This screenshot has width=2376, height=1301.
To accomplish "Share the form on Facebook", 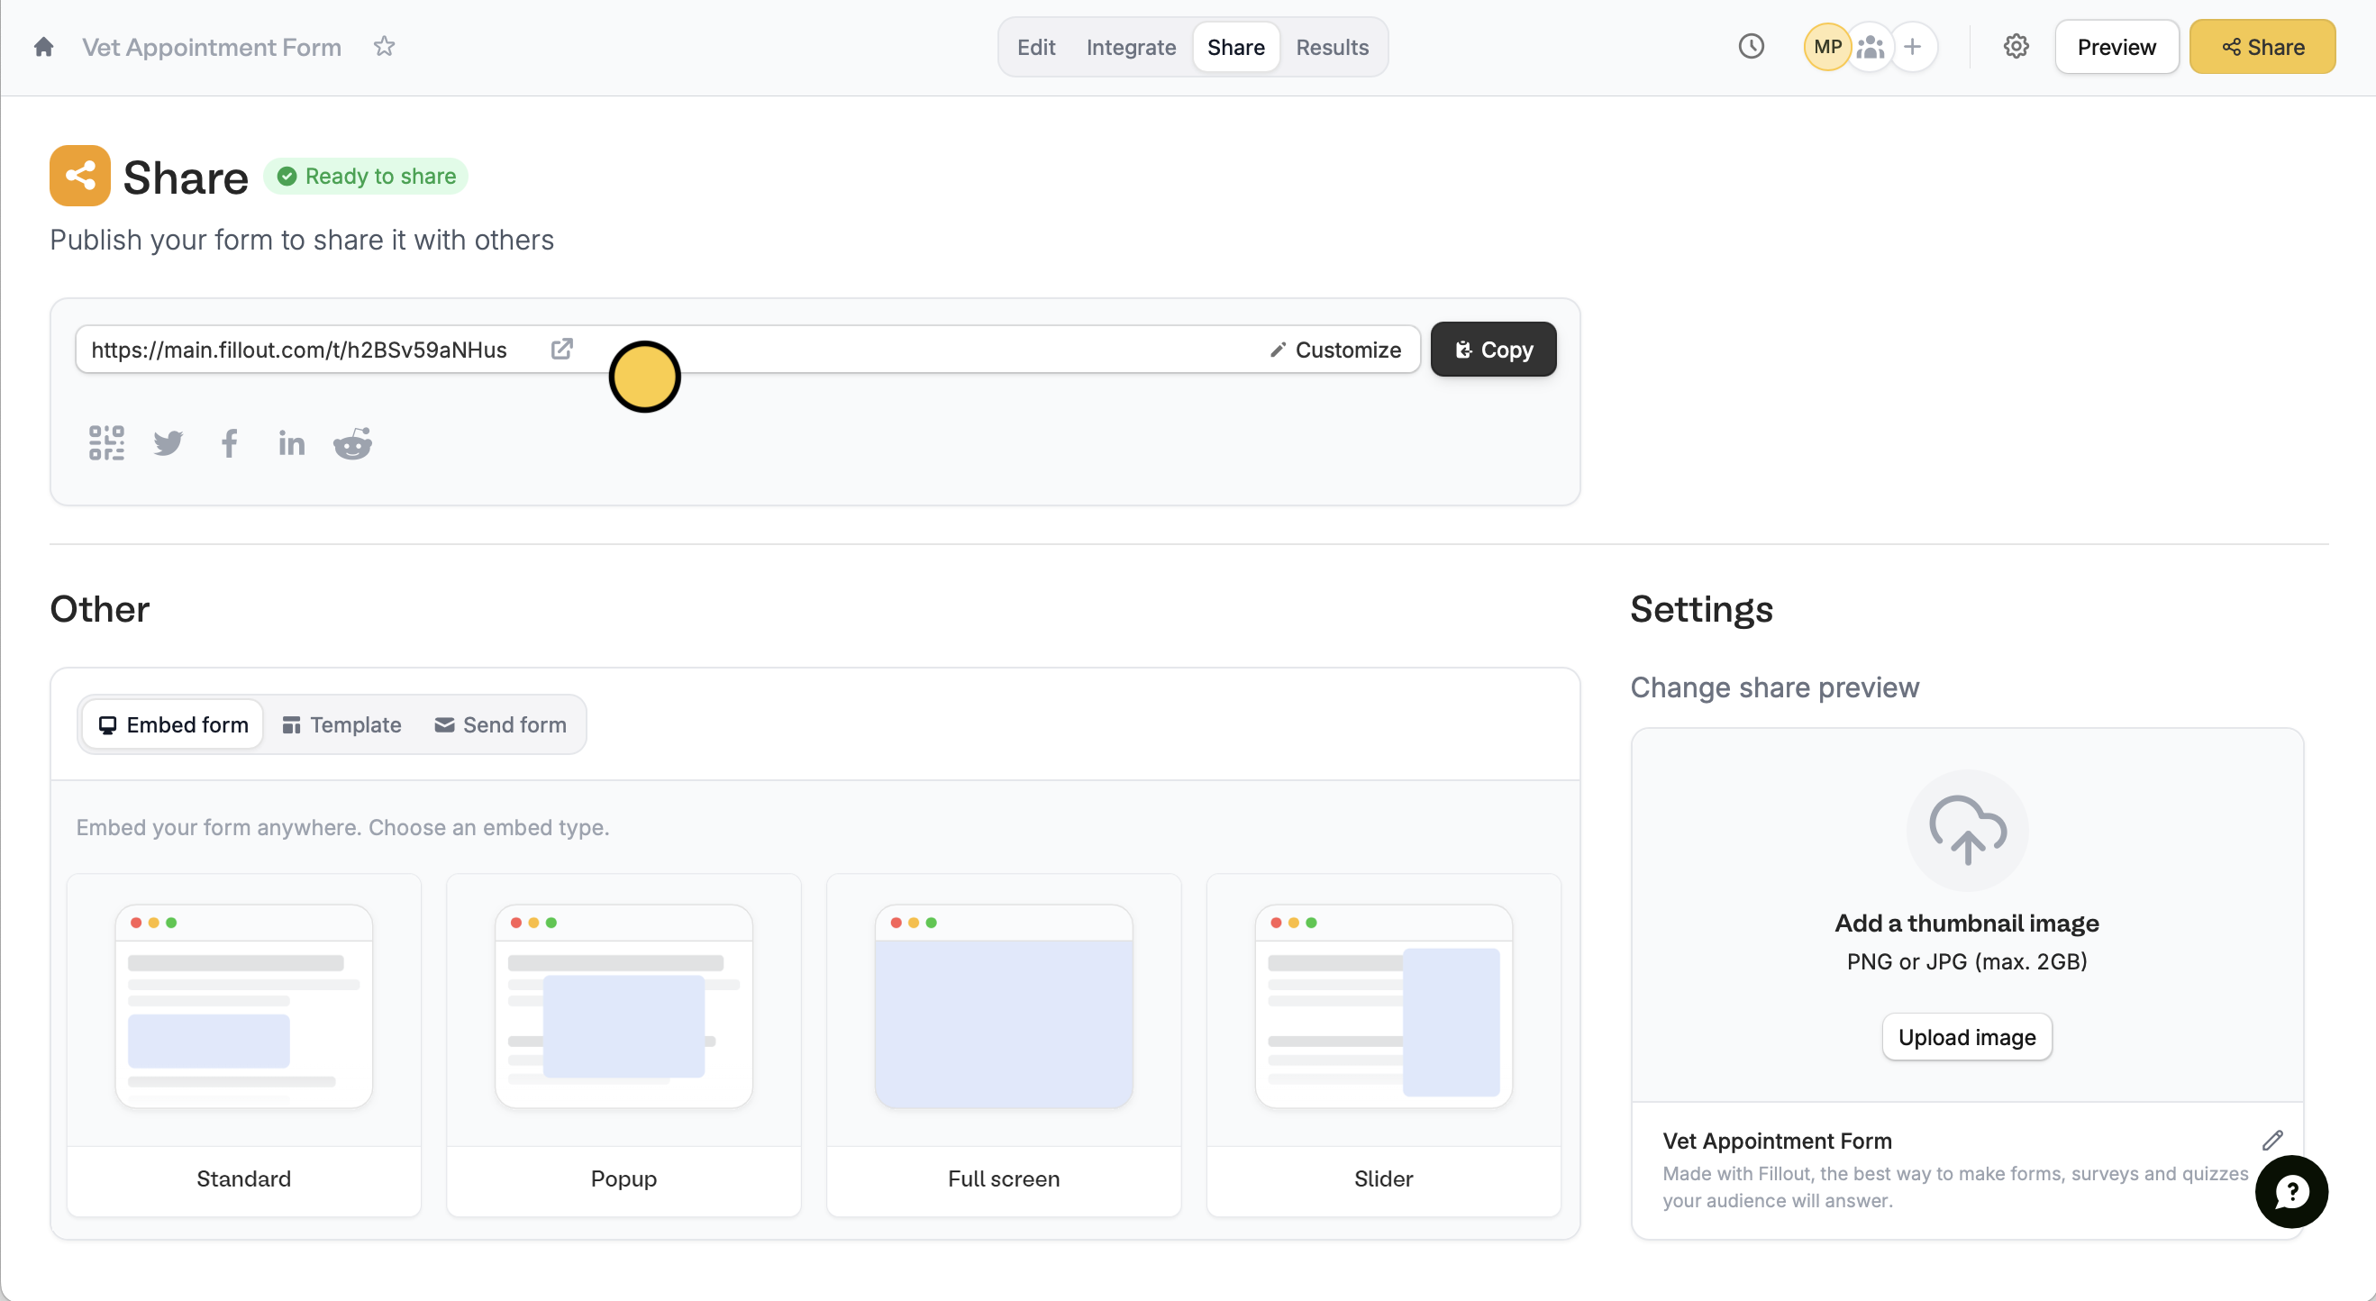I will click(230, 442).
